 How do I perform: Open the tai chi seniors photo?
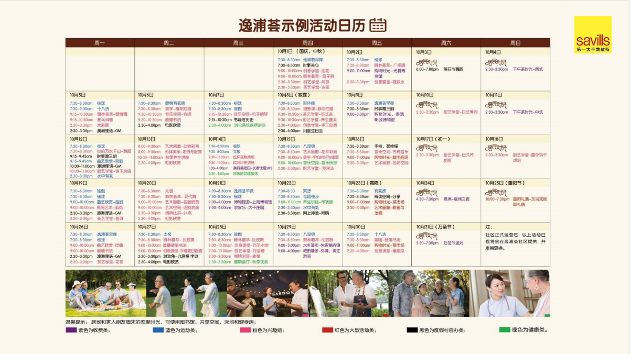coord(186,293)
